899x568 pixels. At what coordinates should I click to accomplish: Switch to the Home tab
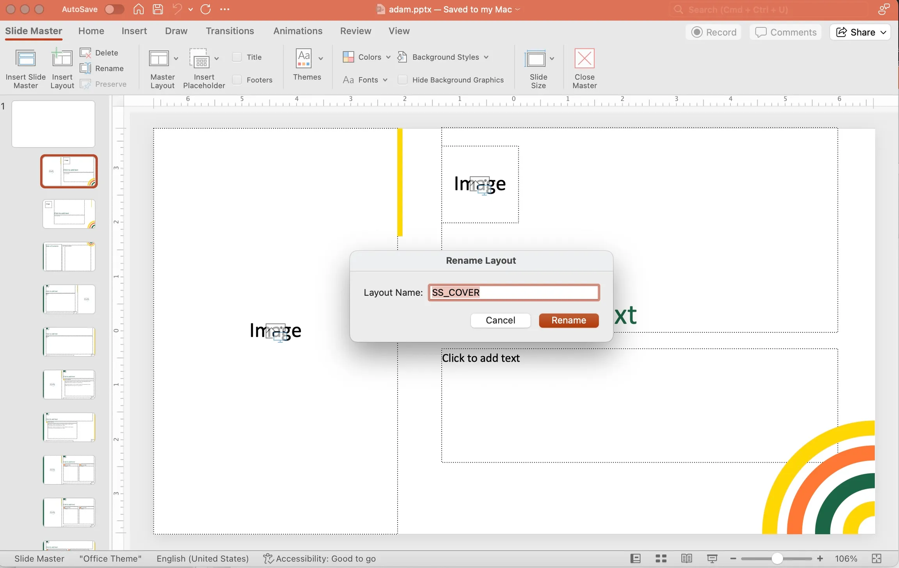91,31
